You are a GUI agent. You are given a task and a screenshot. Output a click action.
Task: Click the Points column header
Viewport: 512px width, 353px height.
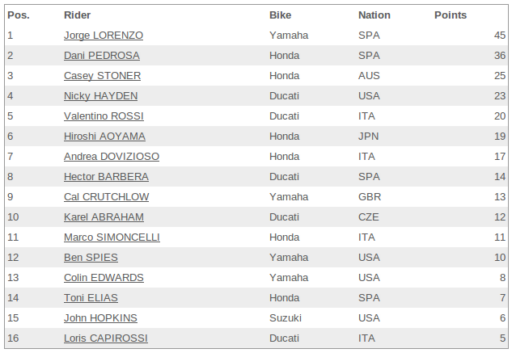click(x=451, y=15)
